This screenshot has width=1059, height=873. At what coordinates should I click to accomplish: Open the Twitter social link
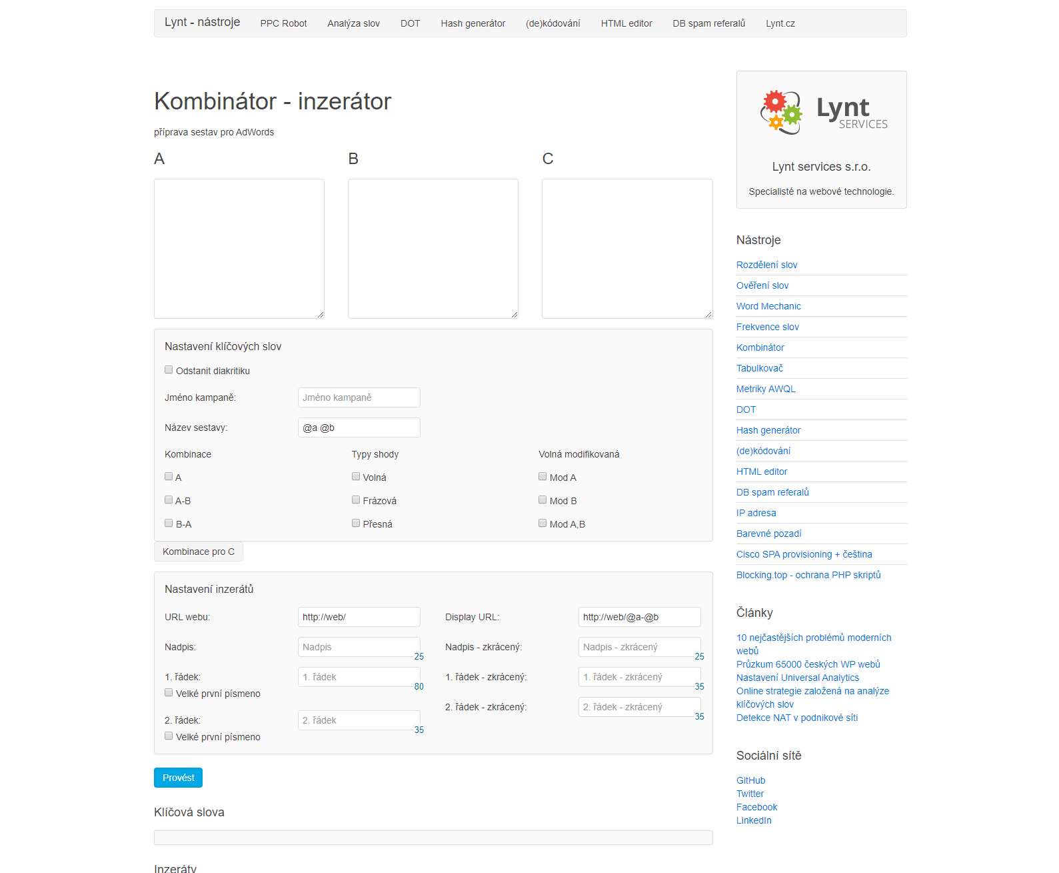[x=750, y=794]
